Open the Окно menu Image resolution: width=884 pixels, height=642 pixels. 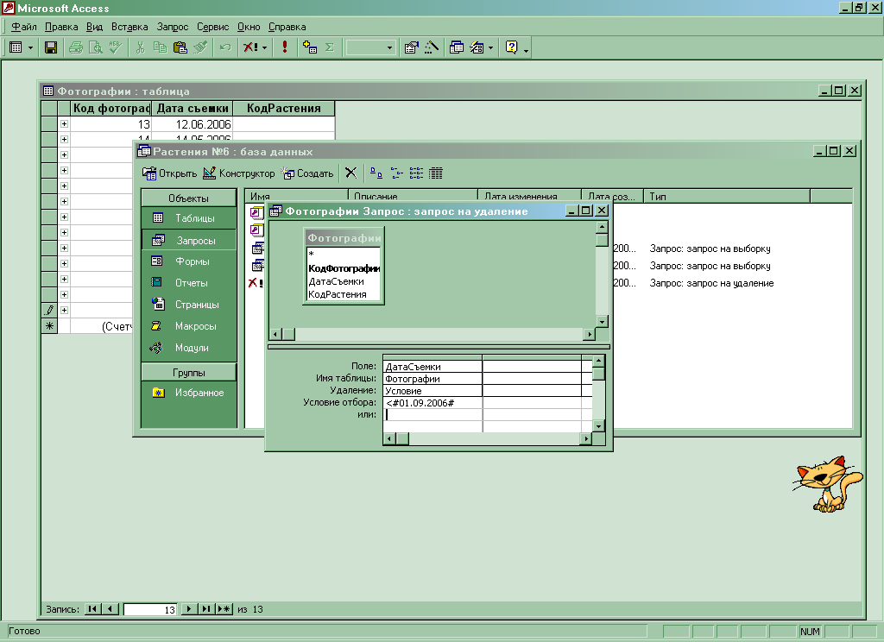pyautogui.click(x=249, y=27)
